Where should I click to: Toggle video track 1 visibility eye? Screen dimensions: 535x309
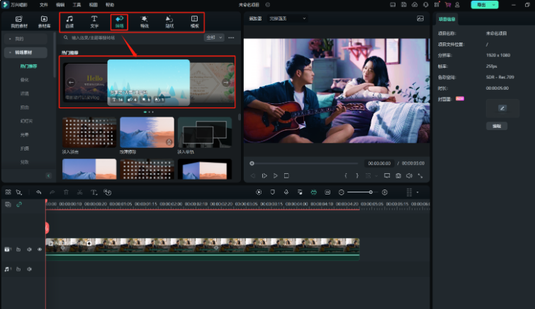pos(40,250)
